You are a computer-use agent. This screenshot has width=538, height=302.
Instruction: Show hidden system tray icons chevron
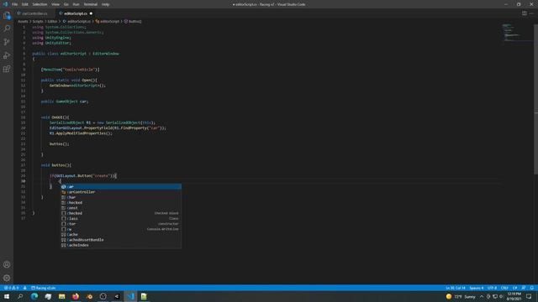pyautogui.click(x=482, y=296)
